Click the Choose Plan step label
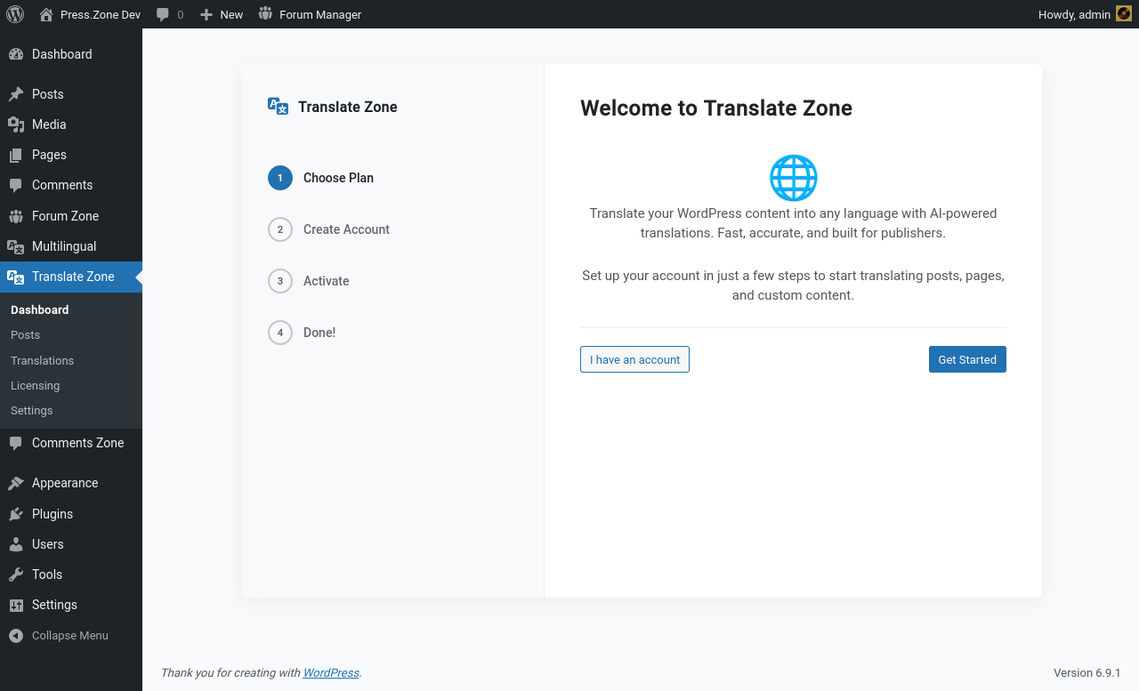 tap(338, 178)
